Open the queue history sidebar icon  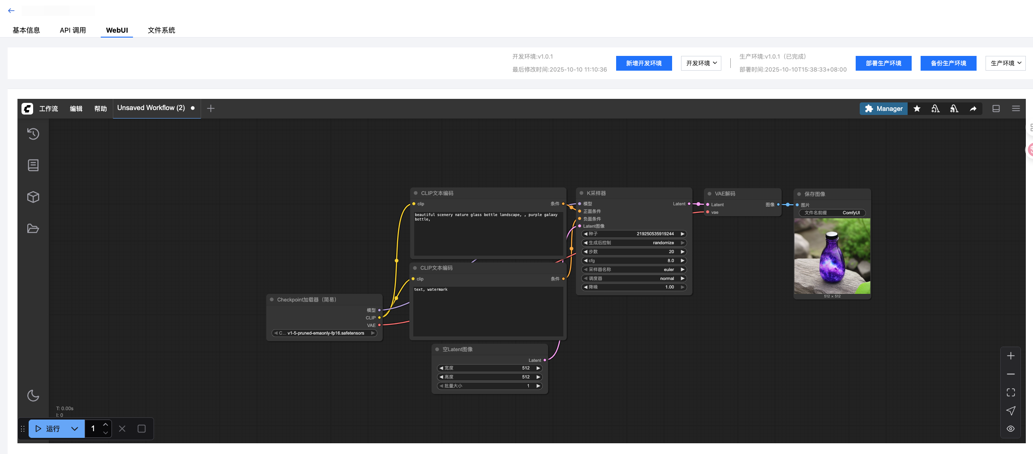pos(33,134)
